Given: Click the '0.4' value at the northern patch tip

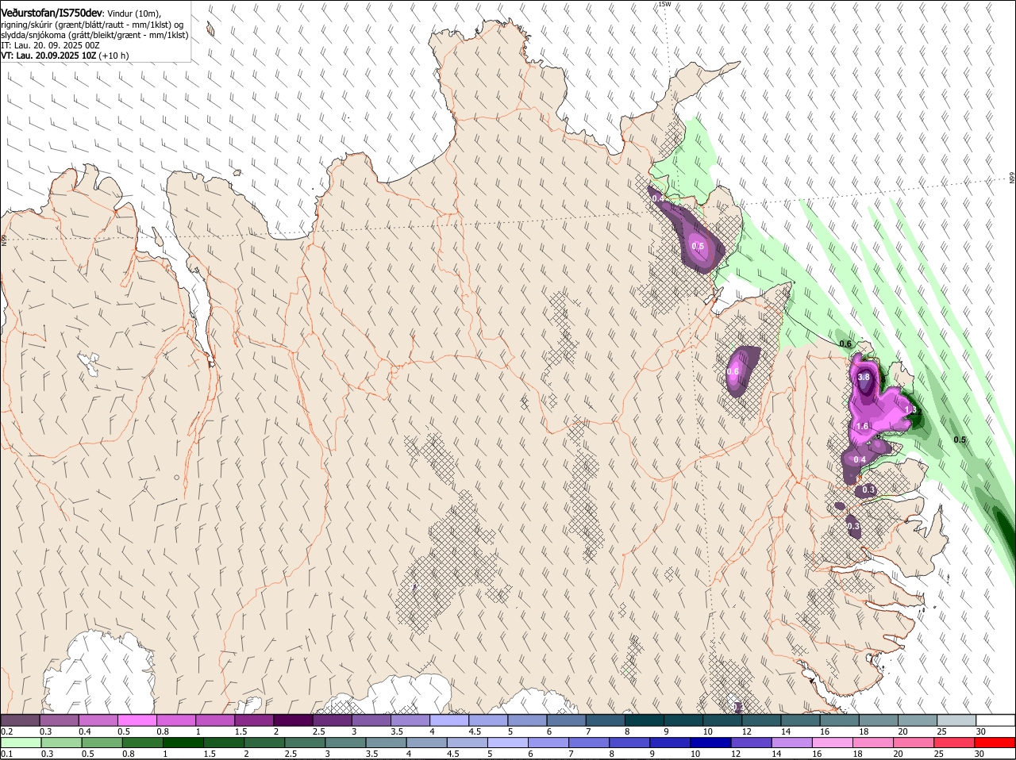Looking at the screenshot, I should click(657, 198).
